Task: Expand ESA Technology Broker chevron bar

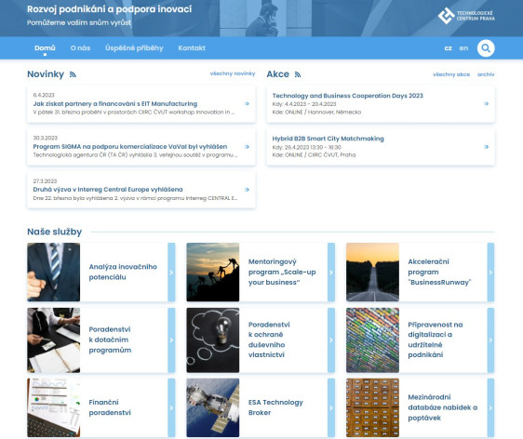Action: (x=331, y=407)
